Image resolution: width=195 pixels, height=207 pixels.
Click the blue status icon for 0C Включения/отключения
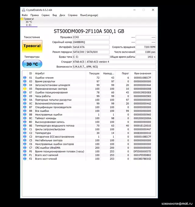tap(25, 104)
